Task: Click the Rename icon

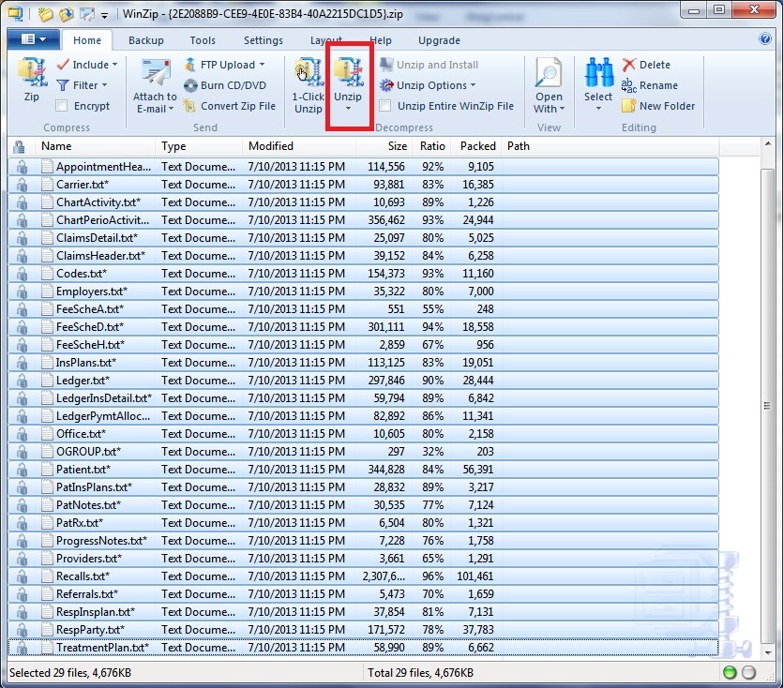Action: click(x=628, y=86)
